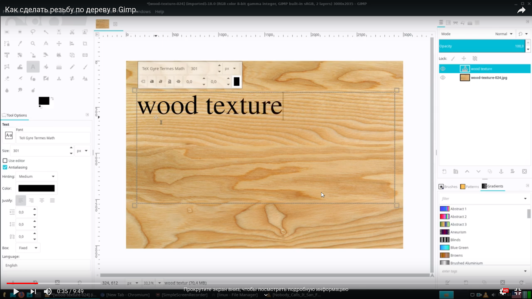Select the Eraser tool
The height and width of the screenshot is (299, 532).
7,78
